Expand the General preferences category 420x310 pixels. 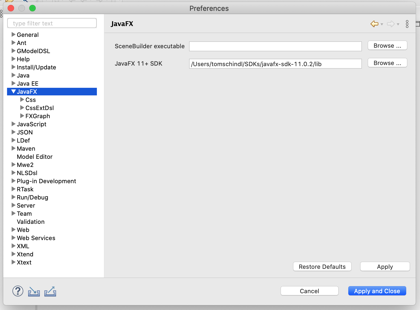(x=13, y=35)
